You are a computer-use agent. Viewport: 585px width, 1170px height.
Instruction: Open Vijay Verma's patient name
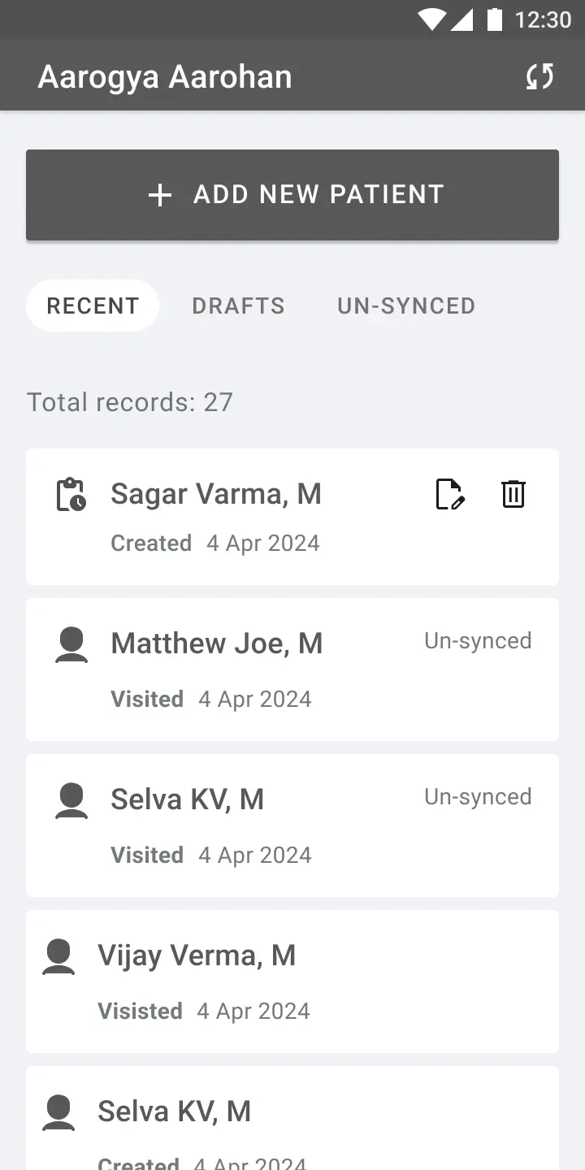tap(197, 955)
